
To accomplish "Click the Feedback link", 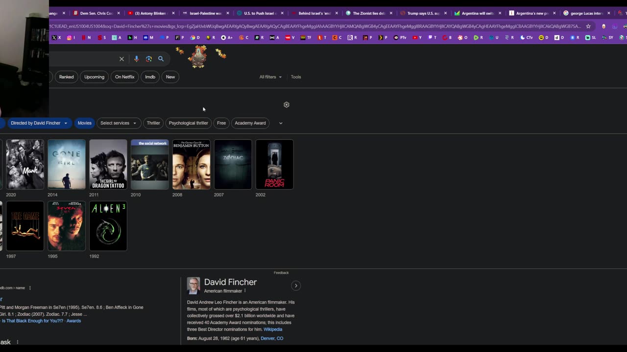I will [x=281, y=273].
